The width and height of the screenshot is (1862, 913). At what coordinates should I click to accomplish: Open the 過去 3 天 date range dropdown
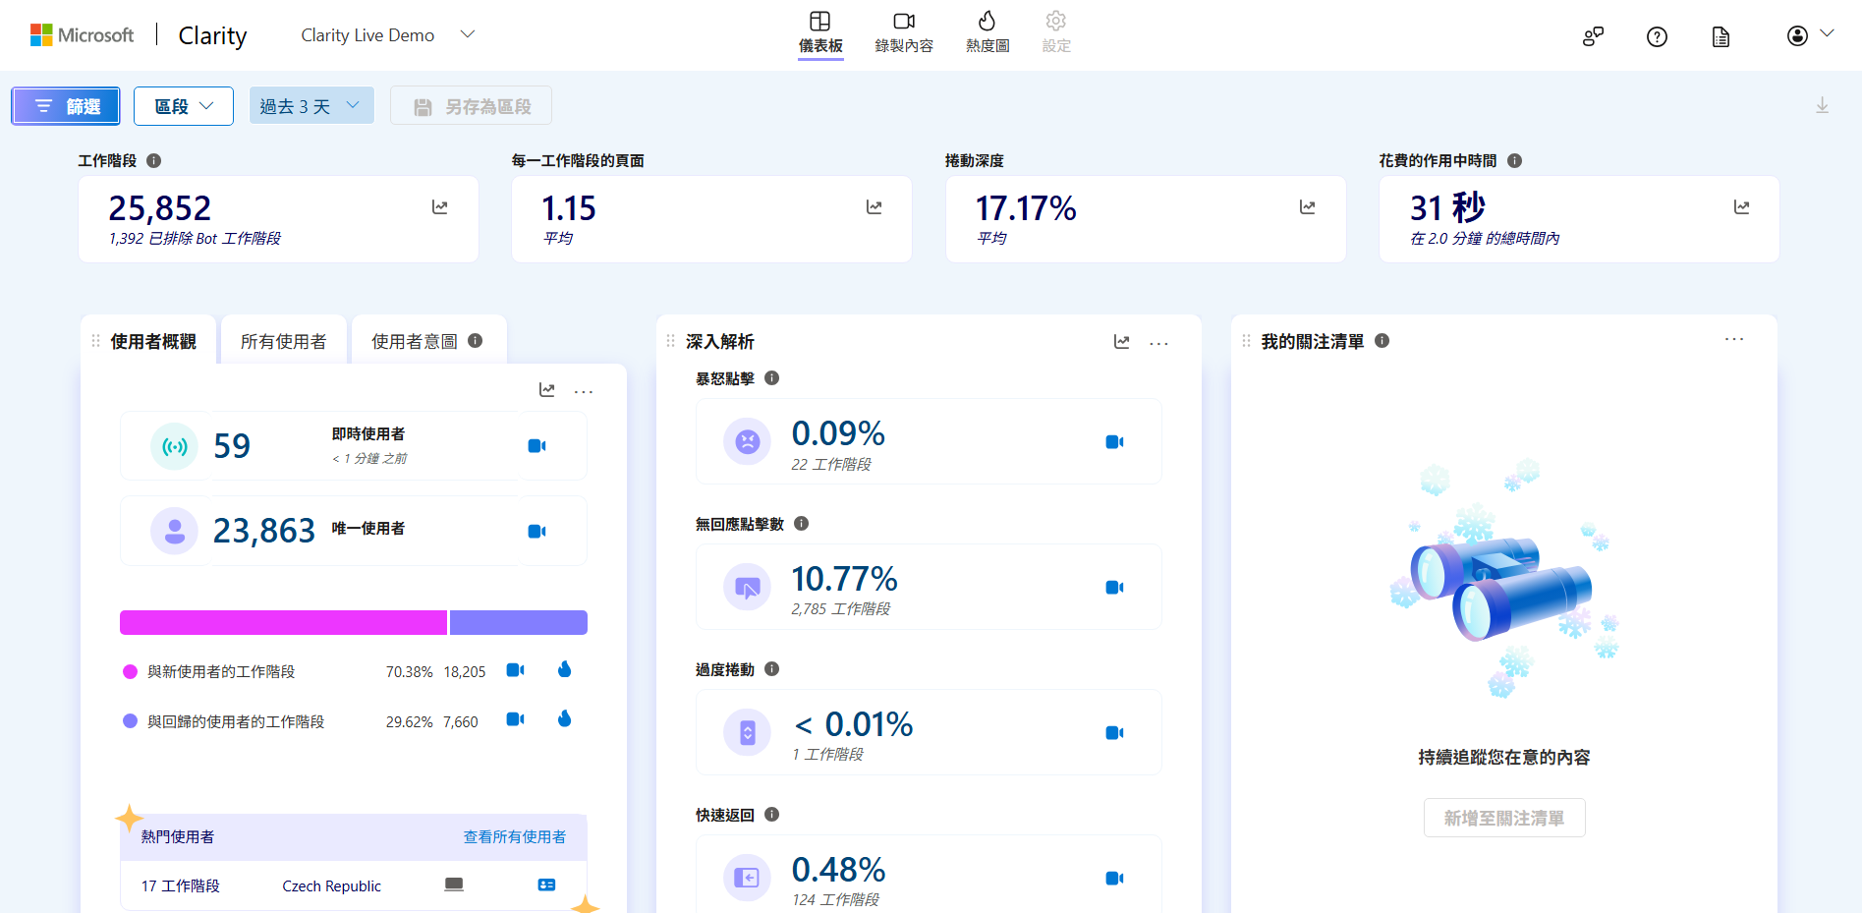pyautogui.click(x=310, y=106)
